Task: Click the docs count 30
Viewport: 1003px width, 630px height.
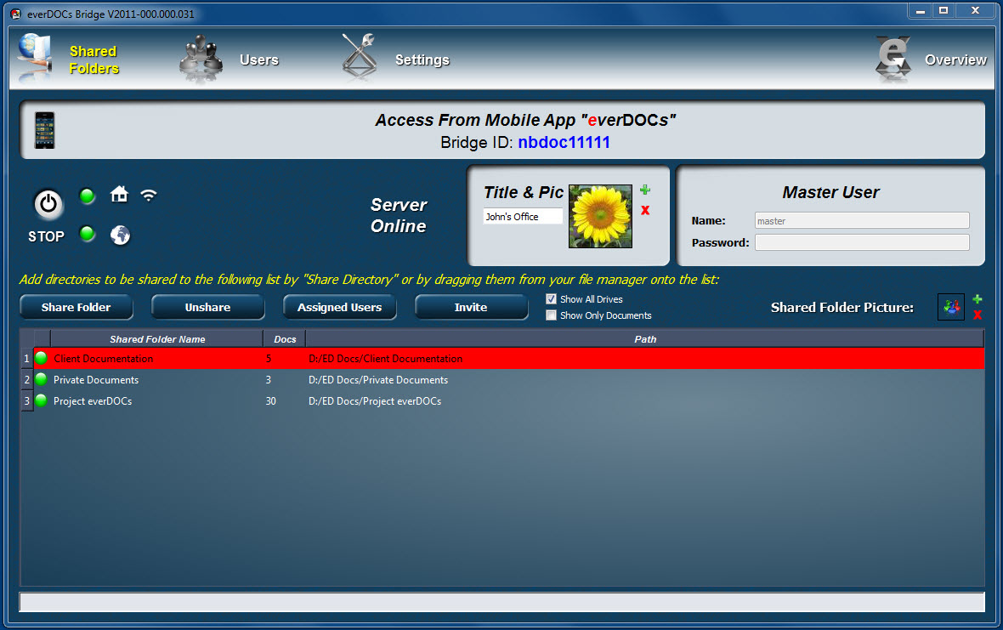Action: [270, 401]
